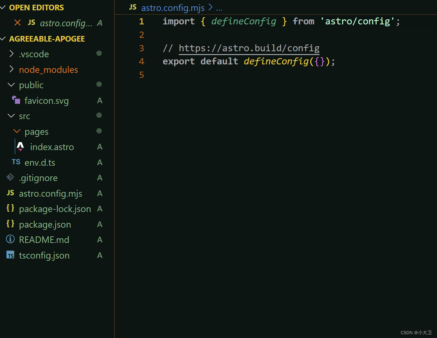Click the export keyword on line 4

point(178,61)
